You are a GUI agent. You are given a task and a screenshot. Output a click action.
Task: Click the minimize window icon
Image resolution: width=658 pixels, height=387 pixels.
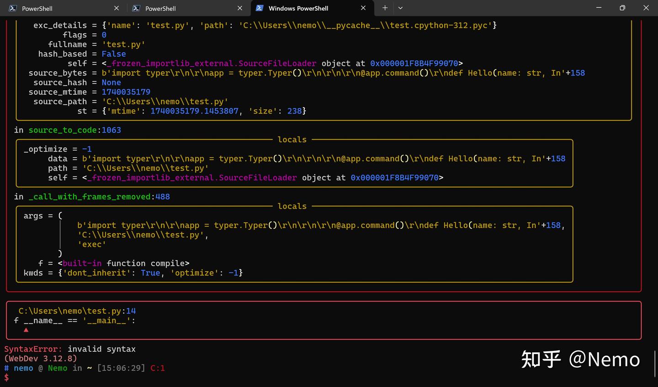pyautogui.click(x=599, y=8)
